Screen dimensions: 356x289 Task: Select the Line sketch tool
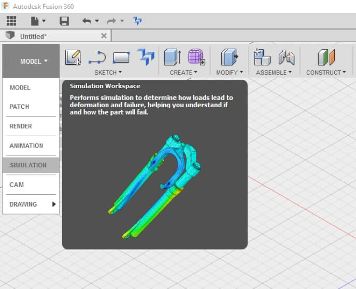pyautogui.click(x=97, y=57)
